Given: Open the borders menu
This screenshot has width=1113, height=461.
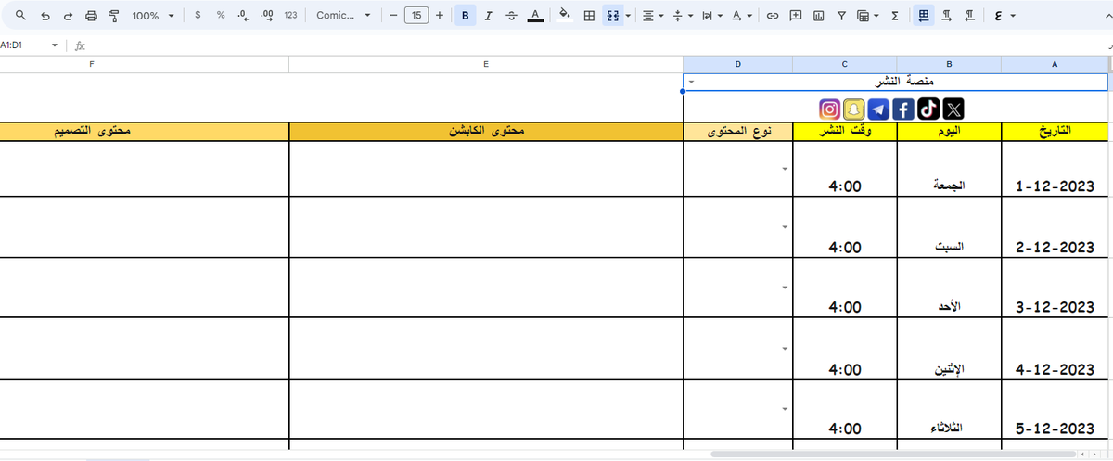Looking at the screenshot, I should pos(589,16).
